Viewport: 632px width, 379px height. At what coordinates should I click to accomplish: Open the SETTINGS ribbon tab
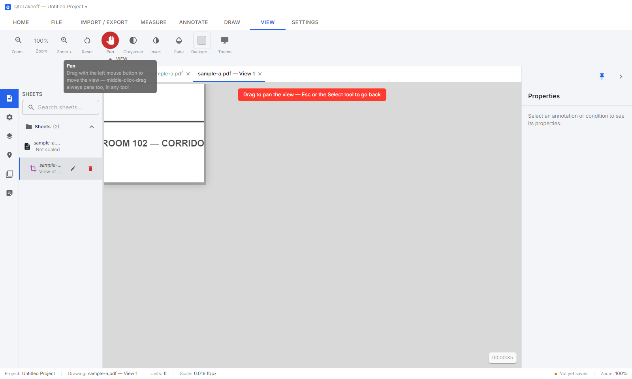(x=305, y=22)
